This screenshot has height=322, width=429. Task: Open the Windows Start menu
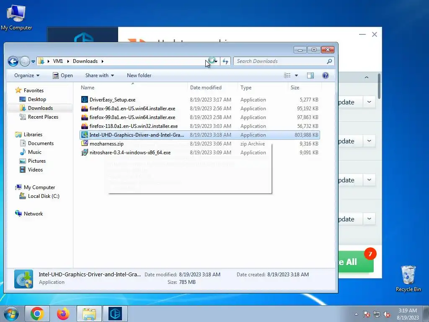(x=11, y=314)
